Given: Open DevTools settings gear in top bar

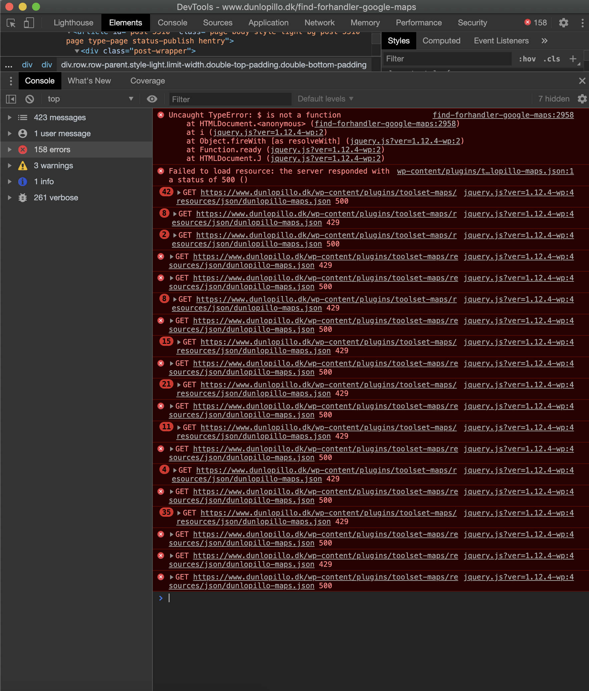Looking at the screenshot, I should coord(563,23).
